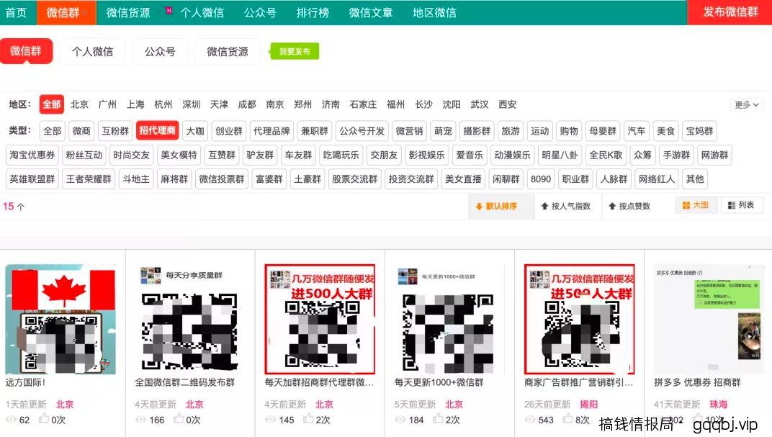
Task: Click the eye view-count icon under 远方国际
Action: [9, 418]
